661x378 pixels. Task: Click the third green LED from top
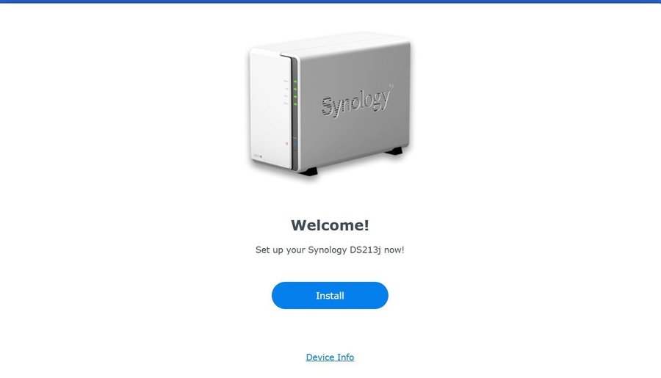295,96
